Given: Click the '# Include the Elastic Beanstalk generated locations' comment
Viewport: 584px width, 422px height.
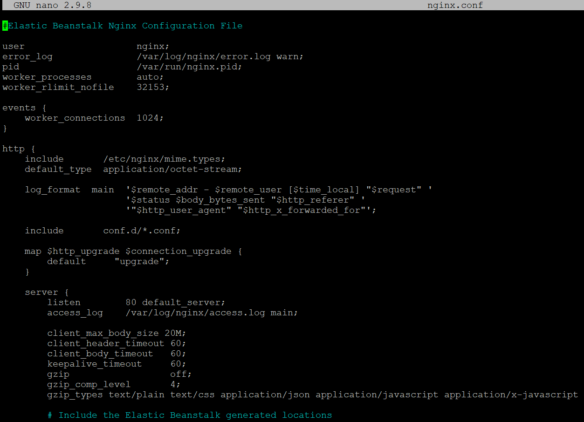Looking at the screenshot, I should pos(190,415).
